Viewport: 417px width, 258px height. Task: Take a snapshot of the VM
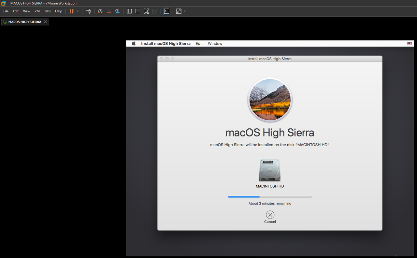pyautogui.click(x=100, y=11)
